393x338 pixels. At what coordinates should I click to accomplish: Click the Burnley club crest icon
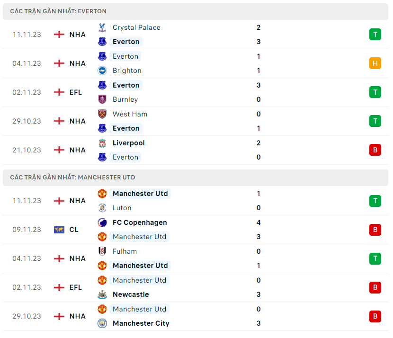pos(102,99)
